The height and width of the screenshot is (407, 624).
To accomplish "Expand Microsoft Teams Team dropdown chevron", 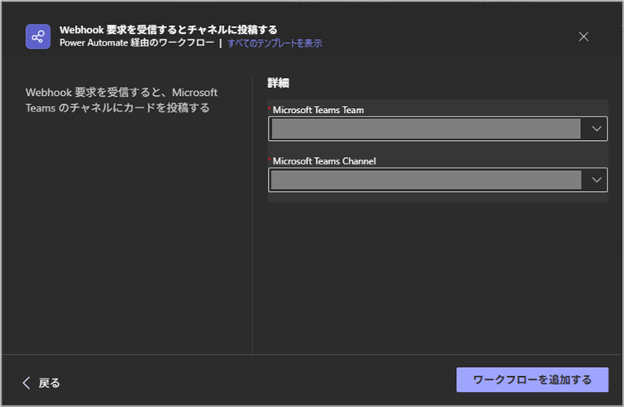I will (x=596, y=129).
